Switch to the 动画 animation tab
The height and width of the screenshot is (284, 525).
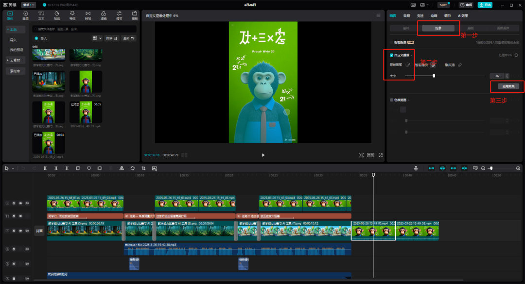point(433,16)
